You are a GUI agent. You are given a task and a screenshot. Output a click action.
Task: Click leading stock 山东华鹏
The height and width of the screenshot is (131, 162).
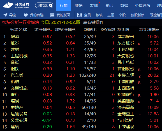(126, 50)
